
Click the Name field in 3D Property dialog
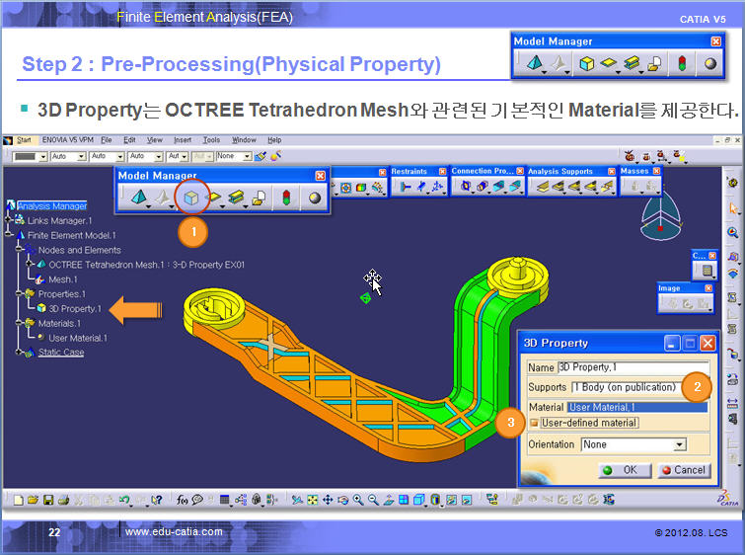pyautogui.click(x=633, y=367)
